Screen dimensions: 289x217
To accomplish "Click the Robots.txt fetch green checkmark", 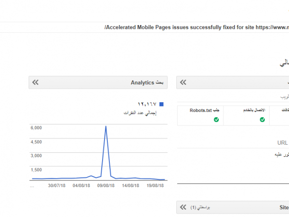I will pyautogui.click(x=216, y=120).
